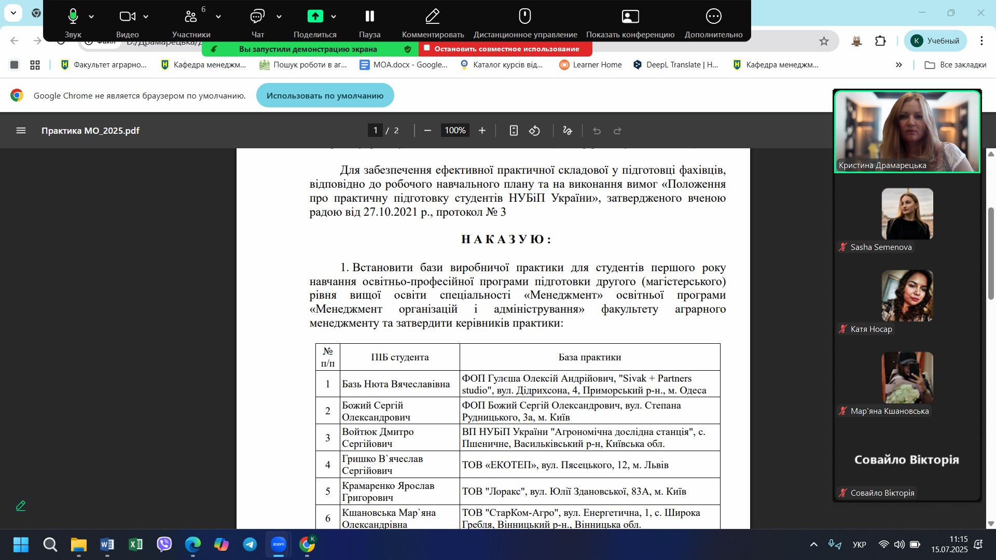996x560 pixels.
Task: Click Остановить совместное использование button
Action: point(506,49)
